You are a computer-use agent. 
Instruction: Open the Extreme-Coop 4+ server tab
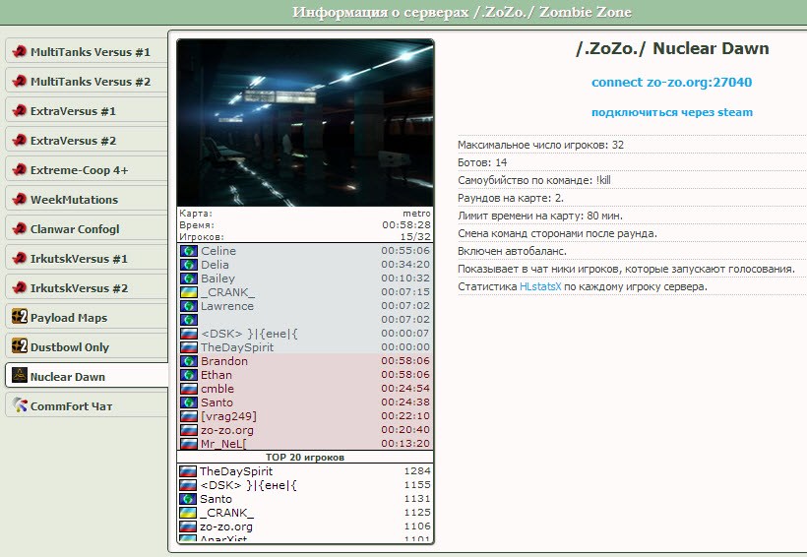(79, 170)
